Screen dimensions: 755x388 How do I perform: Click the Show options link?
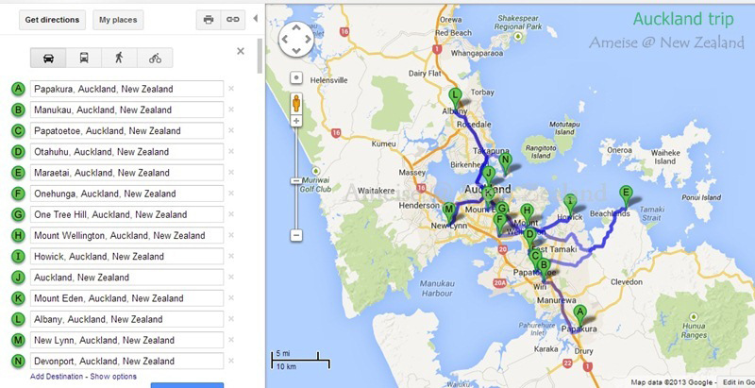113,377
